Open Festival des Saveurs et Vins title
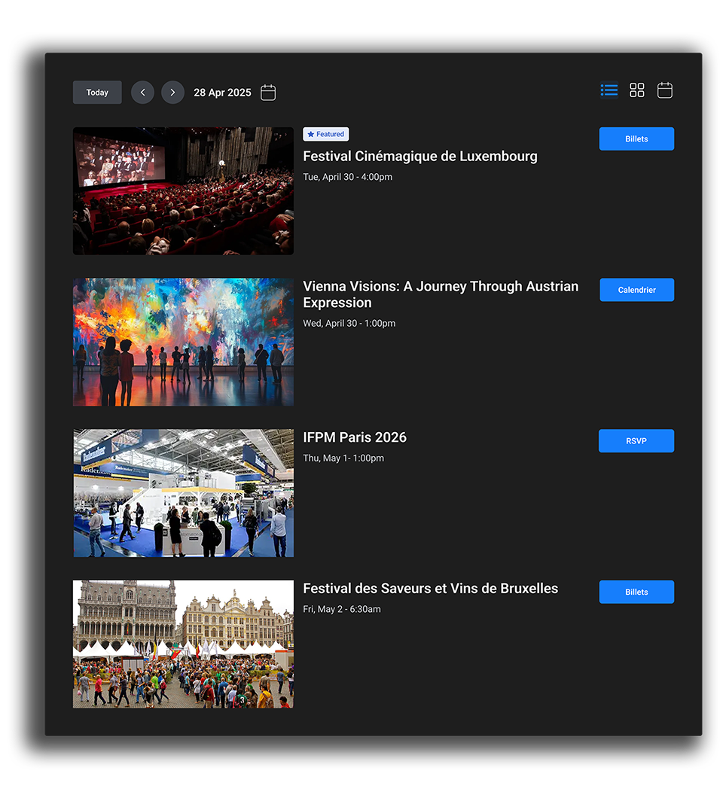The image size is (723, 801). click(x=430, y=589)
